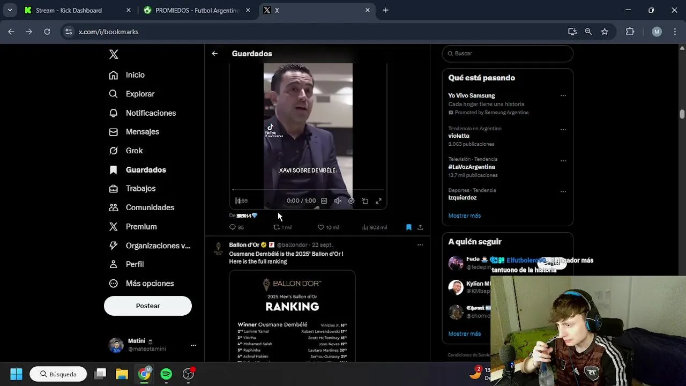
Task: Reply to the post with 95 comments
Action: point(236,227)
